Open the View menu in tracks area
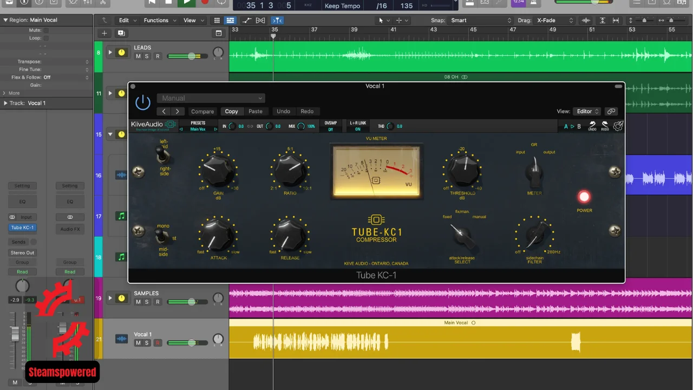The image size is (693, 390). click(193, 21)
